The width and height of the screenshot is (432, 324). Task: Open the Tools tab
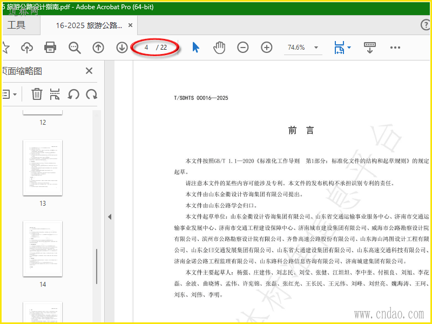(17, 25)
